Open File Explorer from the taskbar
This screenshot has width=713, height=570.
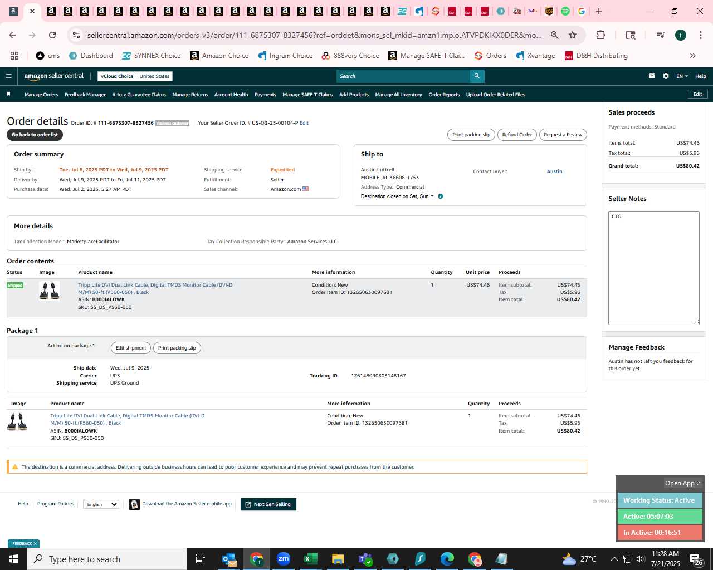(338, 559)
